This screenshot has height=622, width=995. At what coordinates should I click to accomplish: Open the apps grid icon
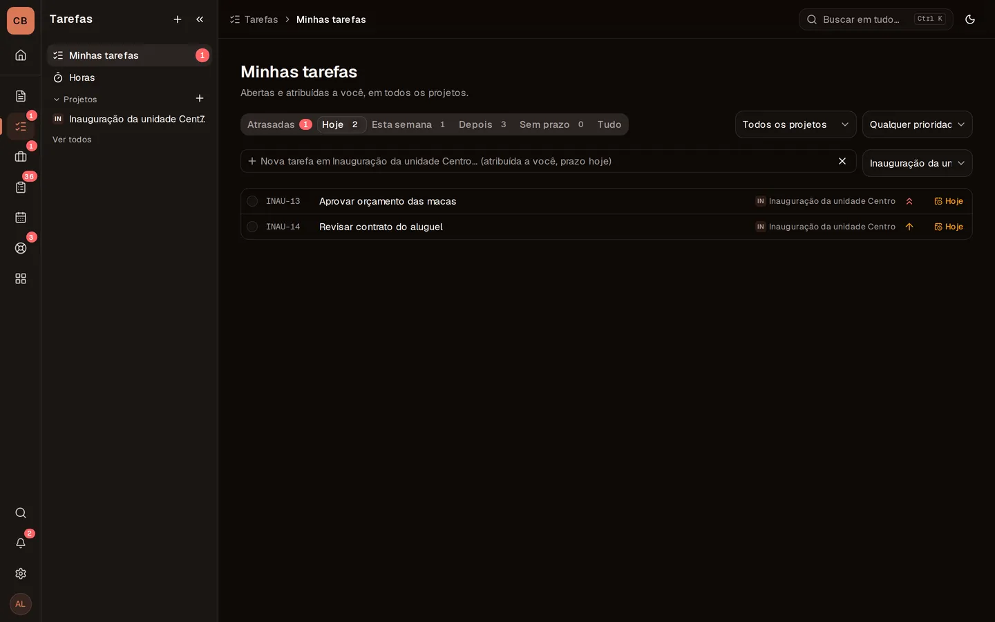pyautogui.click(x=21, y=279)
